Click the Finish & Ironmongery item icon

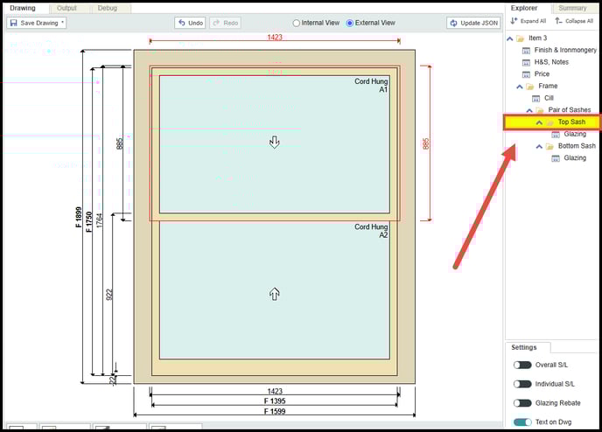[526, 51]
